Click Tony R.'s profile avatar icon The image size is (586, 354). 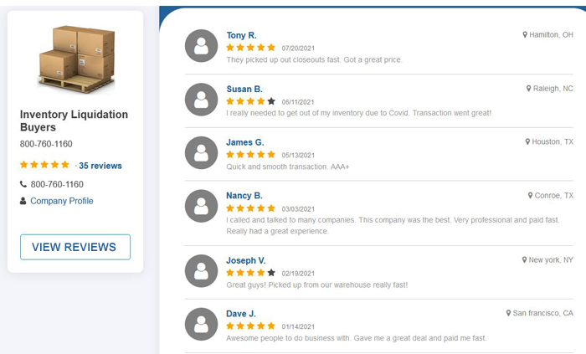tap(201, 46)
